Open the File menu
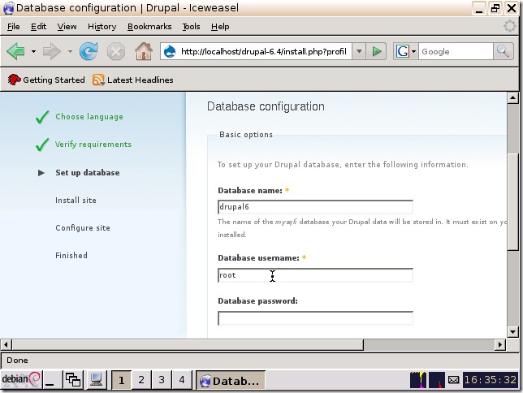The image size is (523, 393). click(13, 26)
